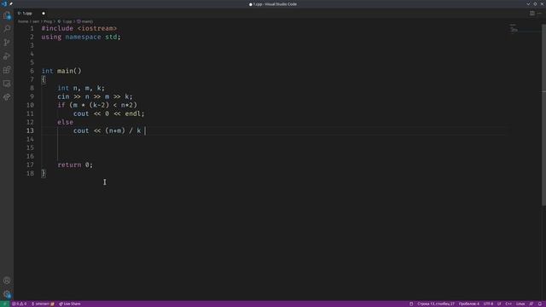Image resolution: width=546 pixels, height=307 pixels.
Task: Click 'int n, m, k;' line
Action: (x=81, y=88)
